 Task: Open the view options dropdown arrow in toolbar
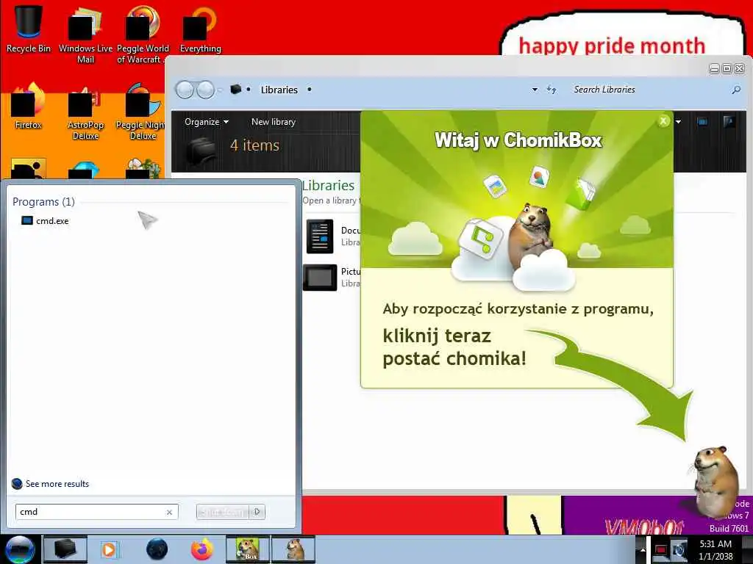point(678,122)
